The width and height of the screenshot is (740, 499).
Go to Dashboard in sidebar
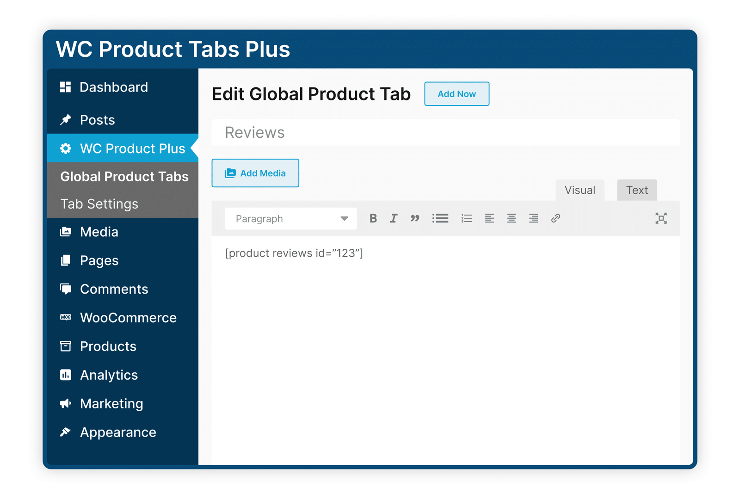(x=114, y=87)
